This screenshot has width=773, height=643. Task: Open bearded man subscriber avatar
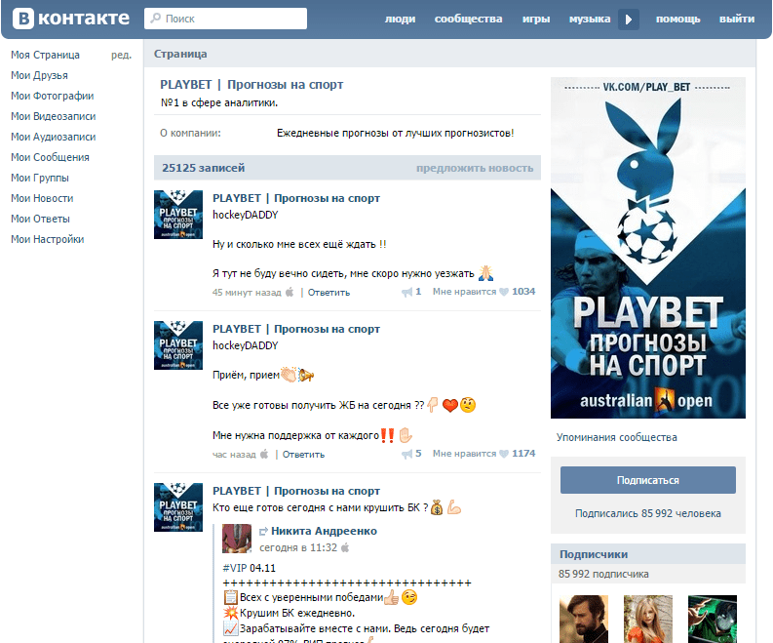click(x=584, y=619)
